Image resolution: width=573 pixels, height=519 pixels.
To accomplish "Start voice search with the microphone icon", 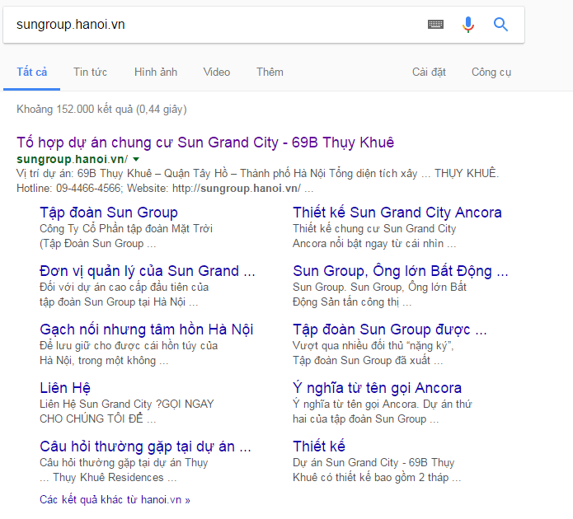I will pos(468,25).
